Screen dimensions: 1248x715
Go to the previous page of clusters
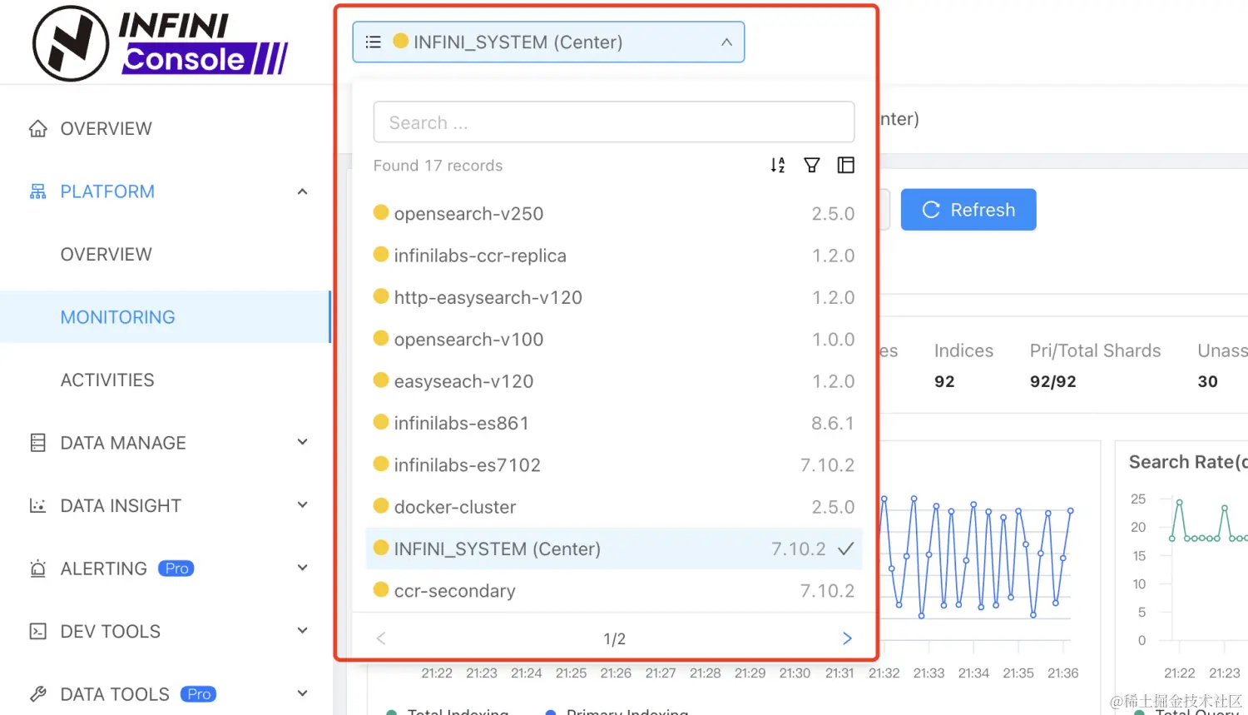click(x=381, y=638)
